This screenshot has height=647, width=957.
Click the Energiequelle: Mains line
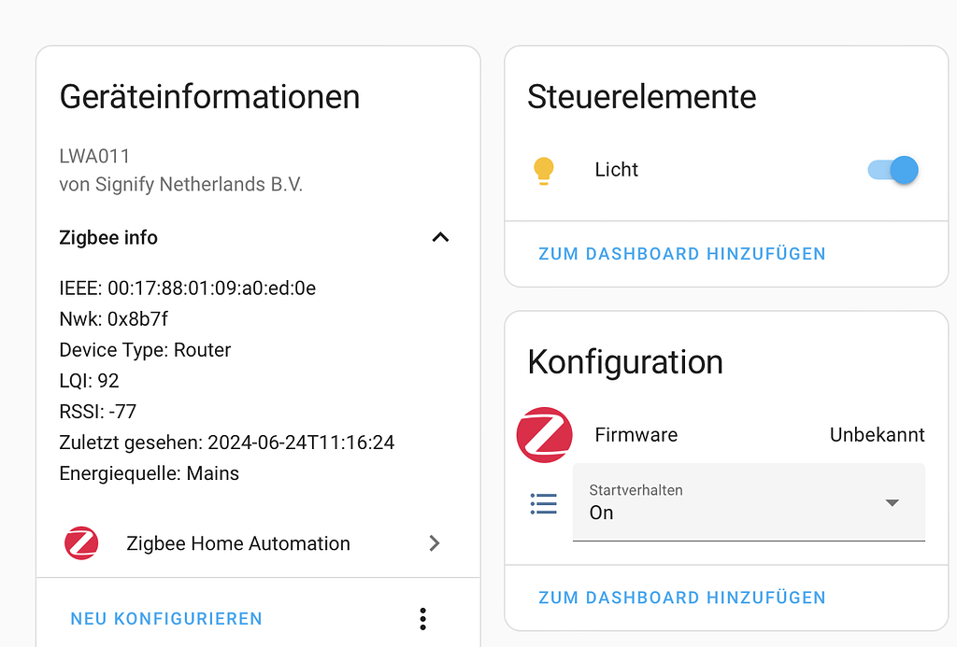click(x=149, y=473)
